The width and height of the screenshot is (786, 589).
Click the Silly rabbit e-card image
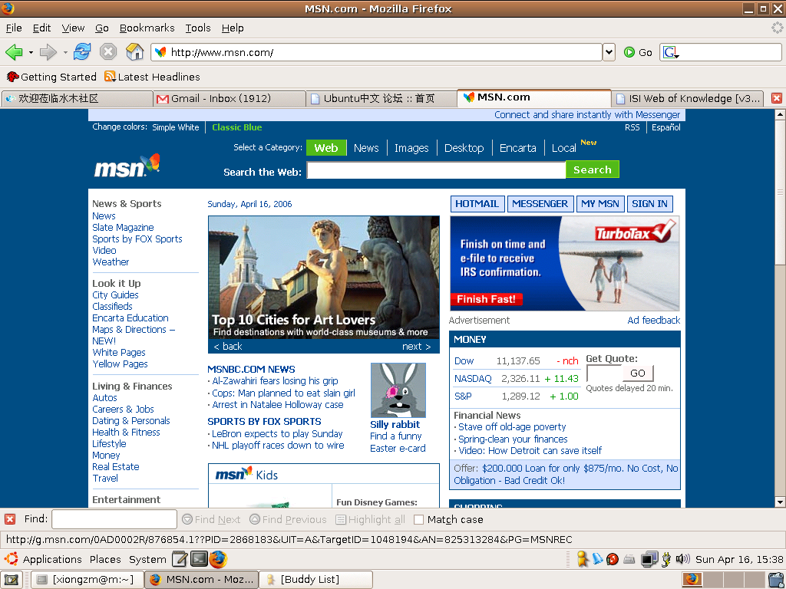398,390
